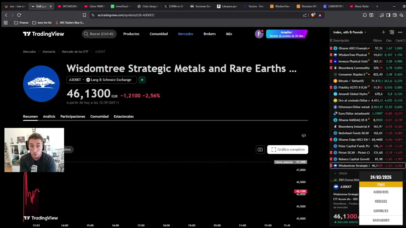The height and width of the screenshot is (228, 406).
Task: Select Euro/Dólar estadounidense row
Action: coord(368,113)
